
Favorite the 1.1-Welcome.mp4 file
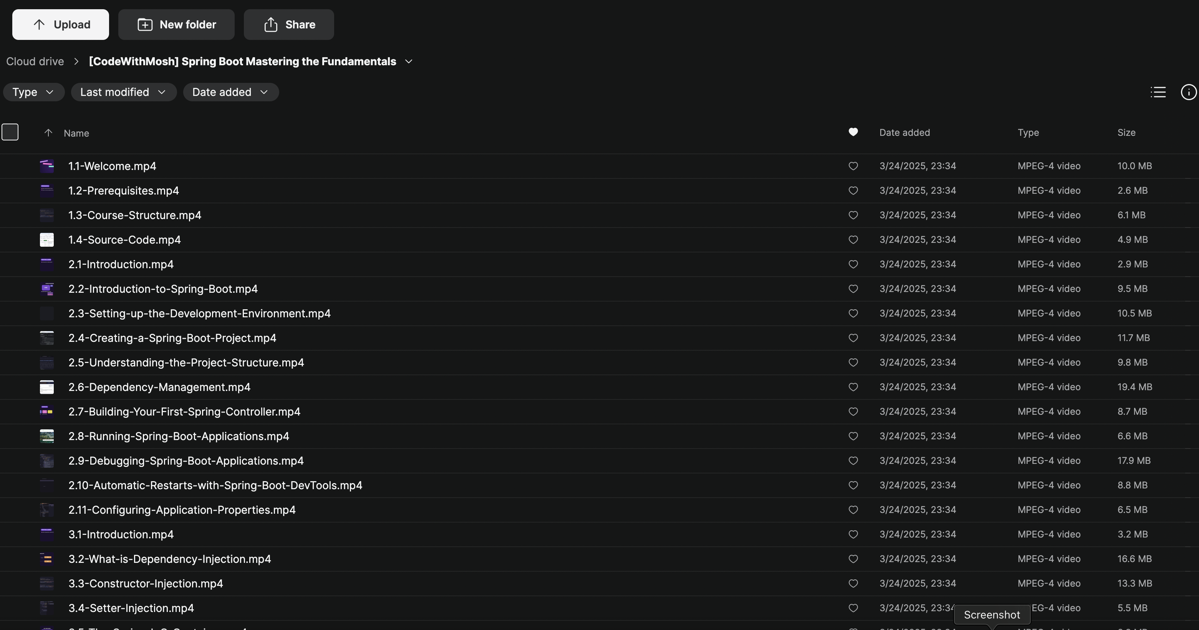(x=853, y=166)
